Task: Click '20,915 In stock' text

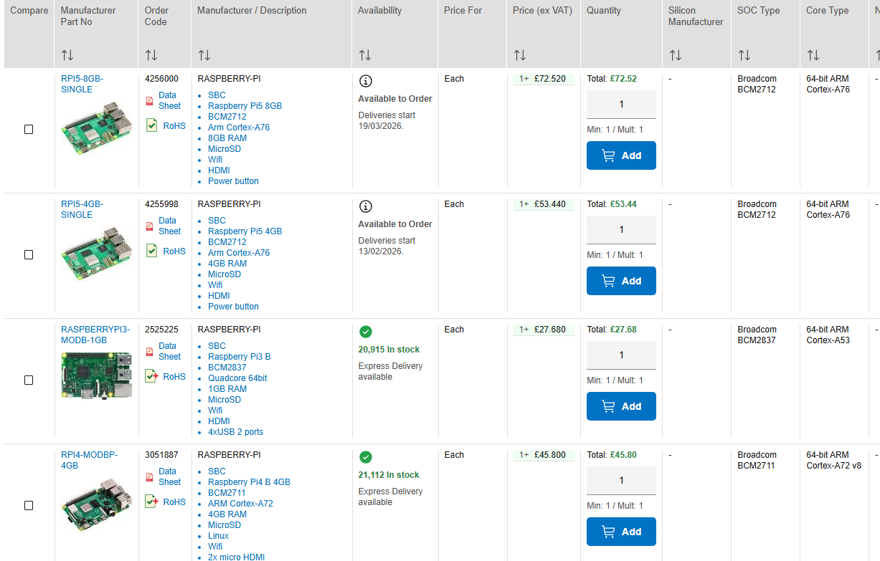Action: point(389,350)
